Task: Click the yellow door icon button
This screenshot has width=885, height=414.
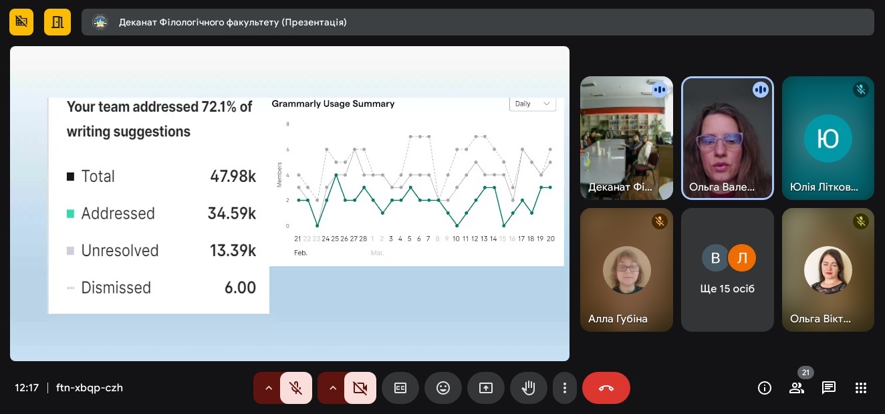Action: pos(57,22)
